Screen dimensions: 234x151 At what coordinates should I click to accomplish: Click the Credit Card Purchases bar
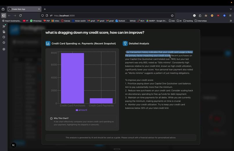click(73, 78)
